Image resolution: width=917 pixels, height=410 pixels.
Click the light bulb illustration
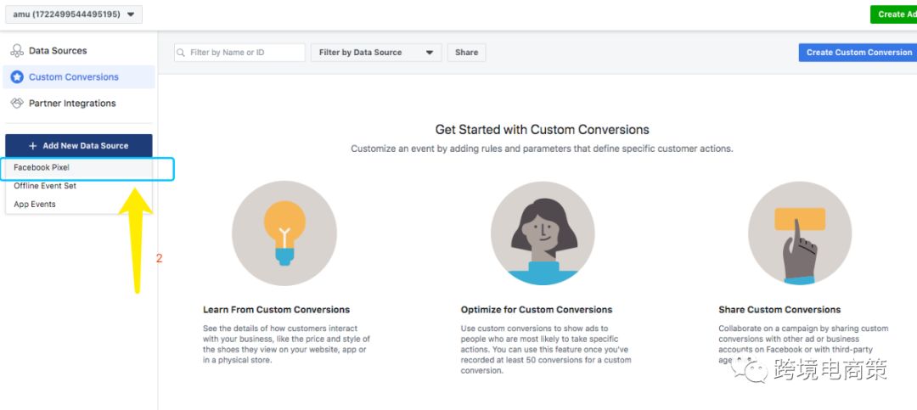click(x=284, y=233)
